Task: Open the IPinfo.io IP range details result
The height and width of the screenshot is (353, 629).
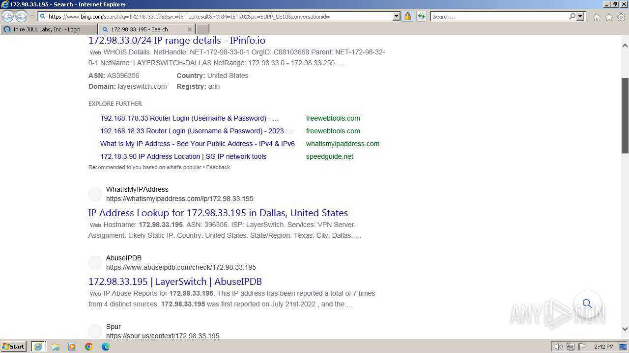Action: [177, 40]
